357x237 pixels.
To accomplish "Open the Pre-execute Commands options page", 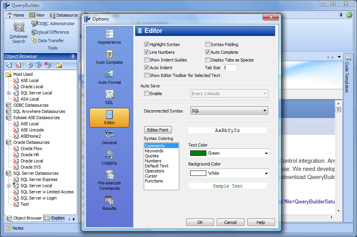I will 109,180.
